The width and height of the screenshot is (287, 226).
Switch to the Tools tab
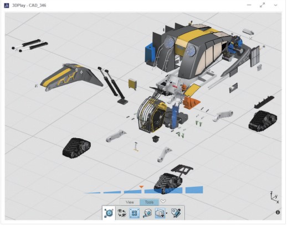pos(149,202)
